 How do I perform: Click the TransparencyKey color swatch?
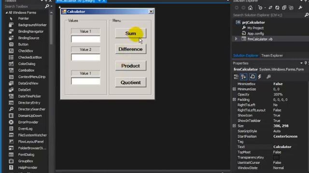(x=276, y=157)
